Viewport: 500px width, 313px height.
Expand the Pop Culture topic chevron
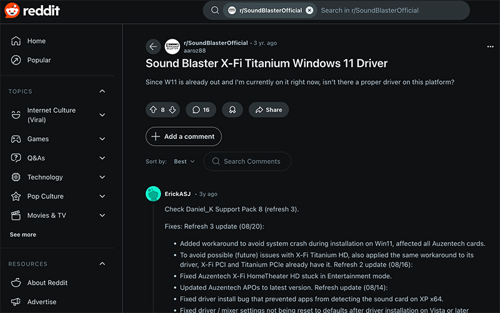click(102, 197)
